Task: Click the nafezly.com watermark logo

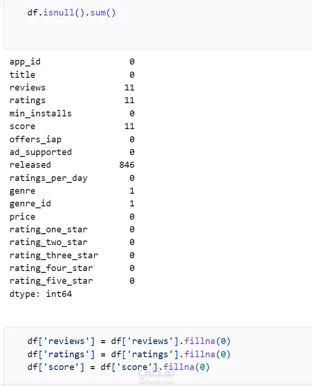Action: pyautogui.click(x=156, y=377)
